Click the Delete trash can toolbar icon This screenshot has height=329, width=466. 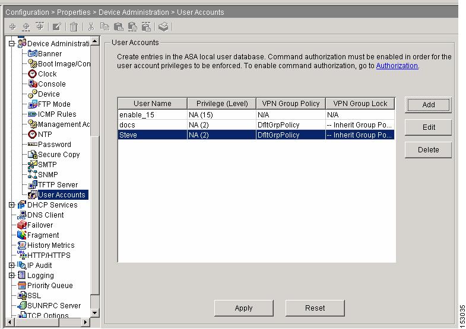point(74,27)
